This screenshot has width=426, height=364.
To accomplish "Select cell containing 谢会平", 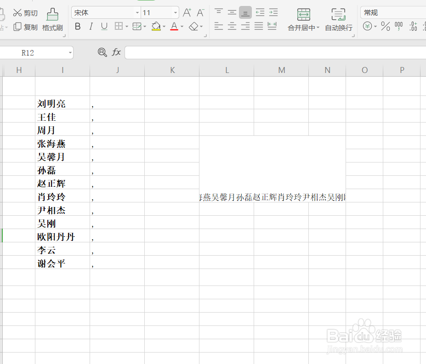I will pos(62,262).
